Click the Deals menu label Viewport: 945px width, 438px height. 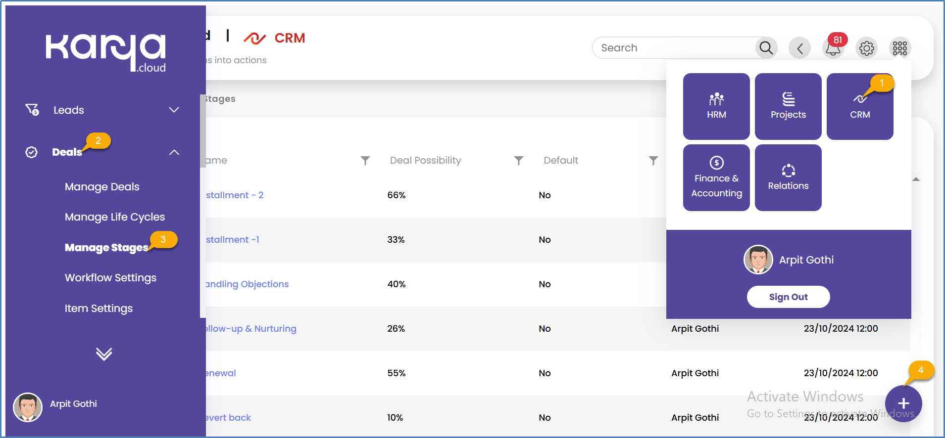tap(67, 152)
